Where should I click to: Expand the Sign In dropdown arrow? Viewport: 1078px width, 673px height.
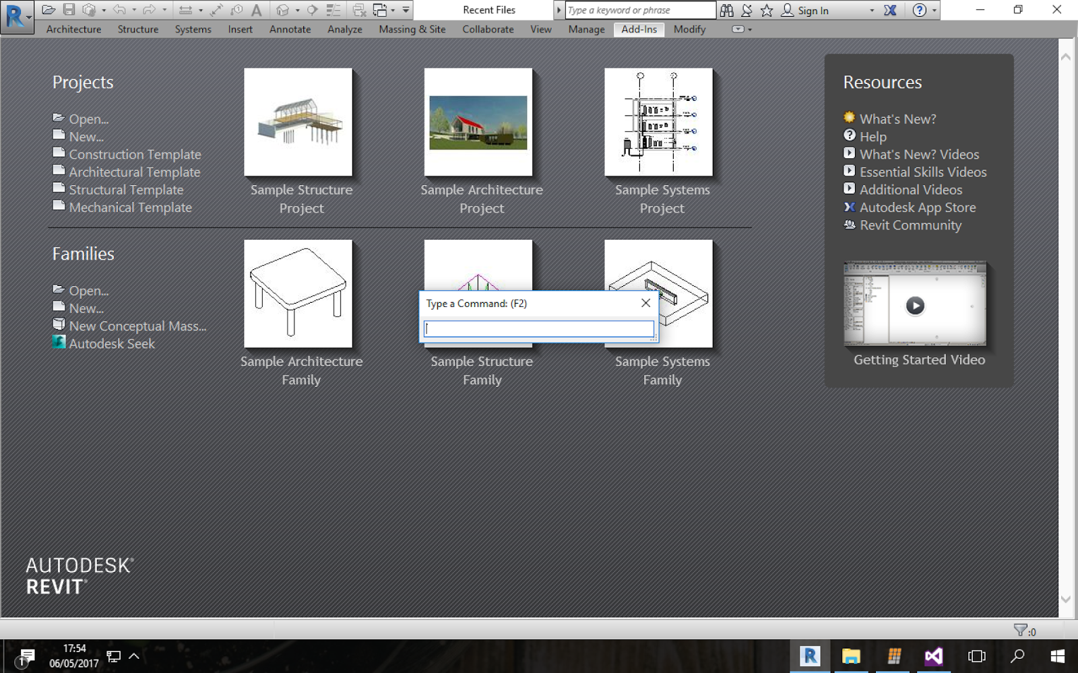tap(872, 10)
